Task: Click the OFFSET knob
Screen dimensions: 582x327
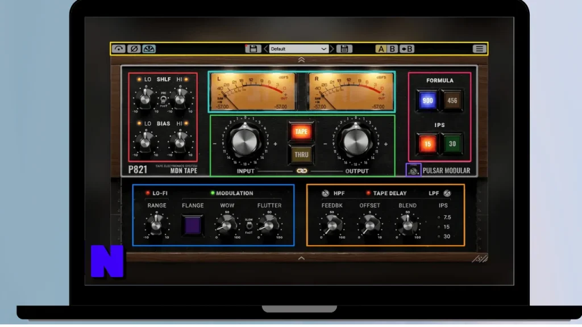Action: tap(369, 225)
